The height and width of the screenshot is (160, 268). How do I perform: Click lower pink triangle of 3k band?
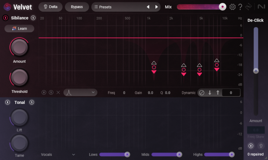(x=184, y=74)
